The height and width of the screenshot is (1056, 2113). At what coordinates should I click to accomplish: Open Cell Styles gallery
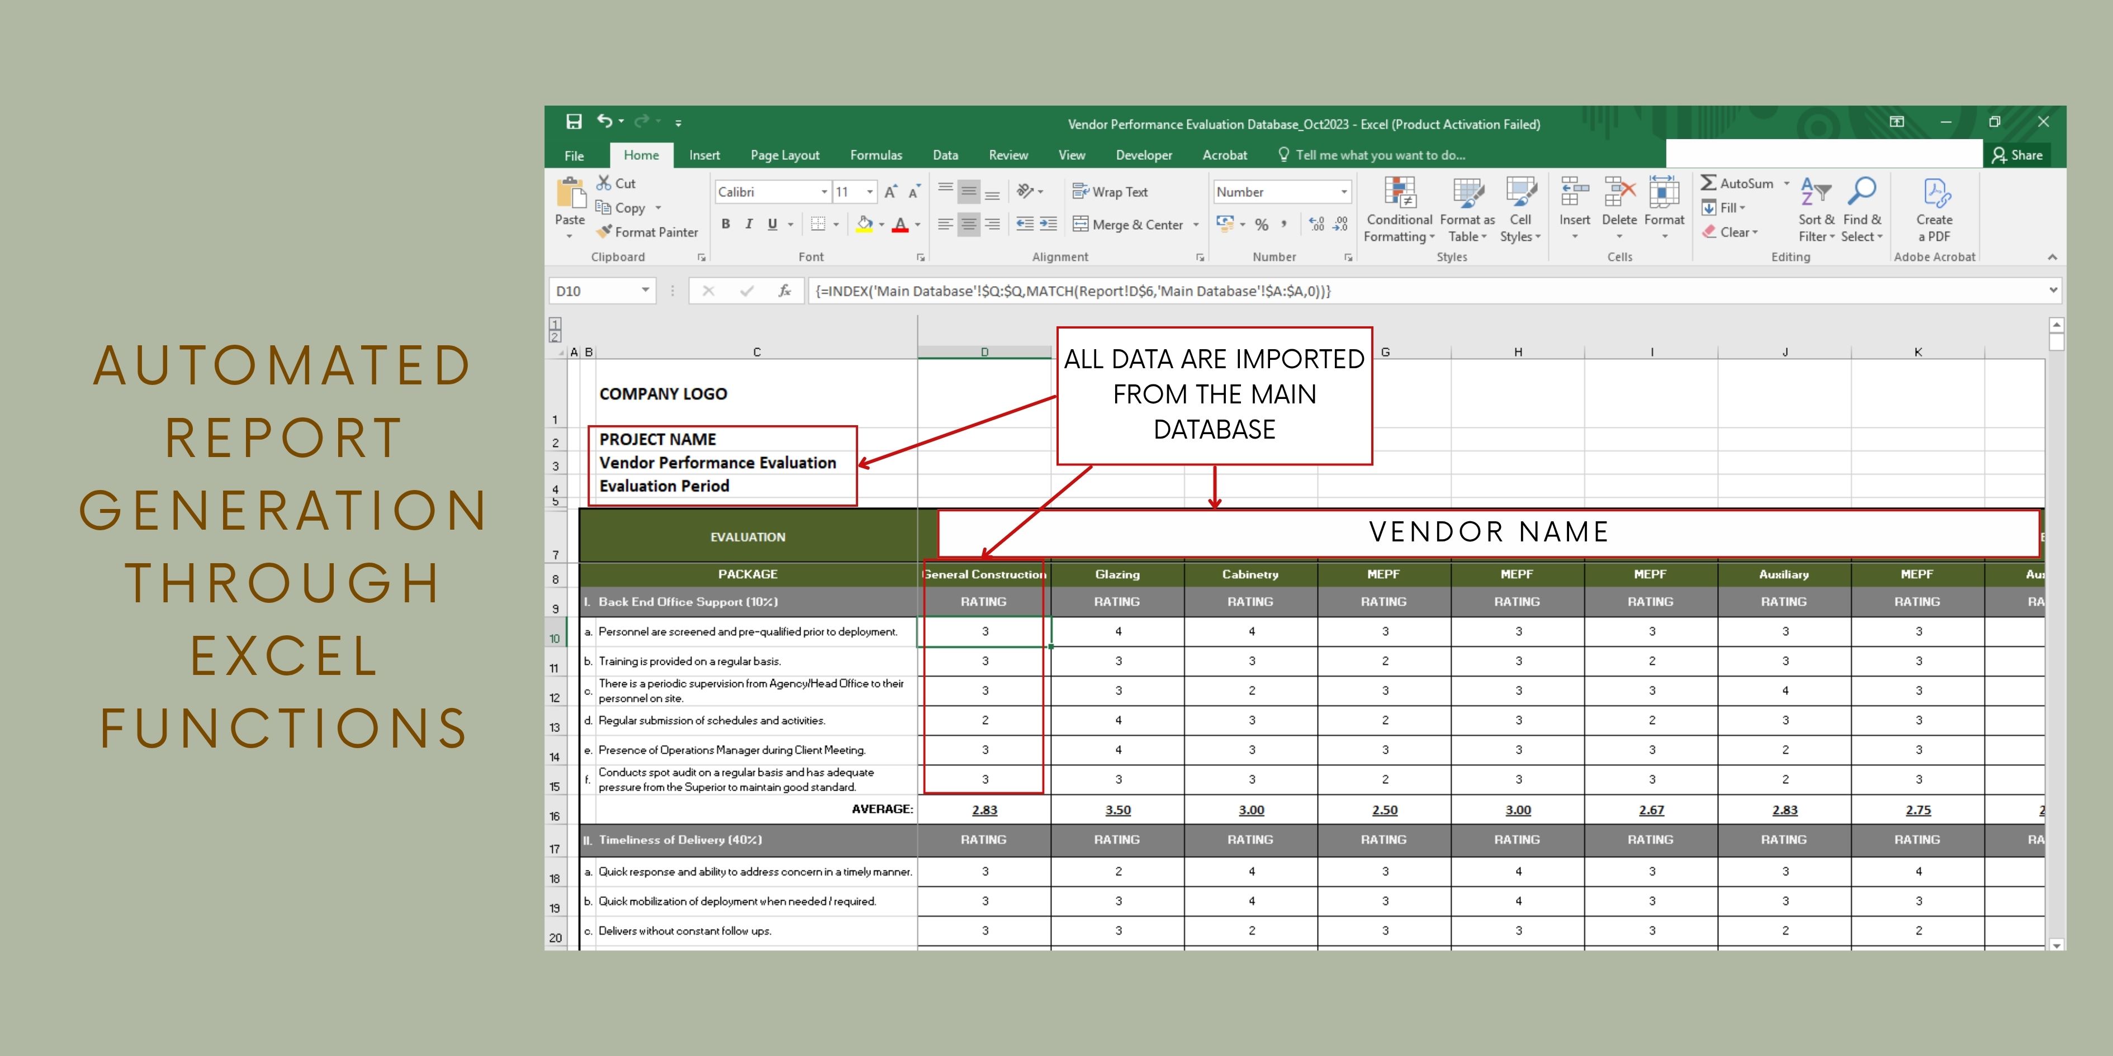[x=1520, y=210]
